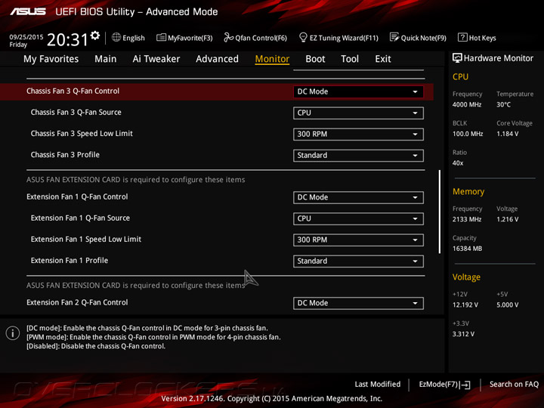Switch to EzMode(F7)
The height and width of the screenshot is (408, 544).
coord(445,385)
